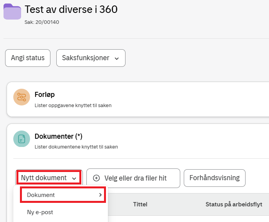269x222 pixels.
Task: Open Forhåndsvisning preview
Action: (x=214, y=178)
